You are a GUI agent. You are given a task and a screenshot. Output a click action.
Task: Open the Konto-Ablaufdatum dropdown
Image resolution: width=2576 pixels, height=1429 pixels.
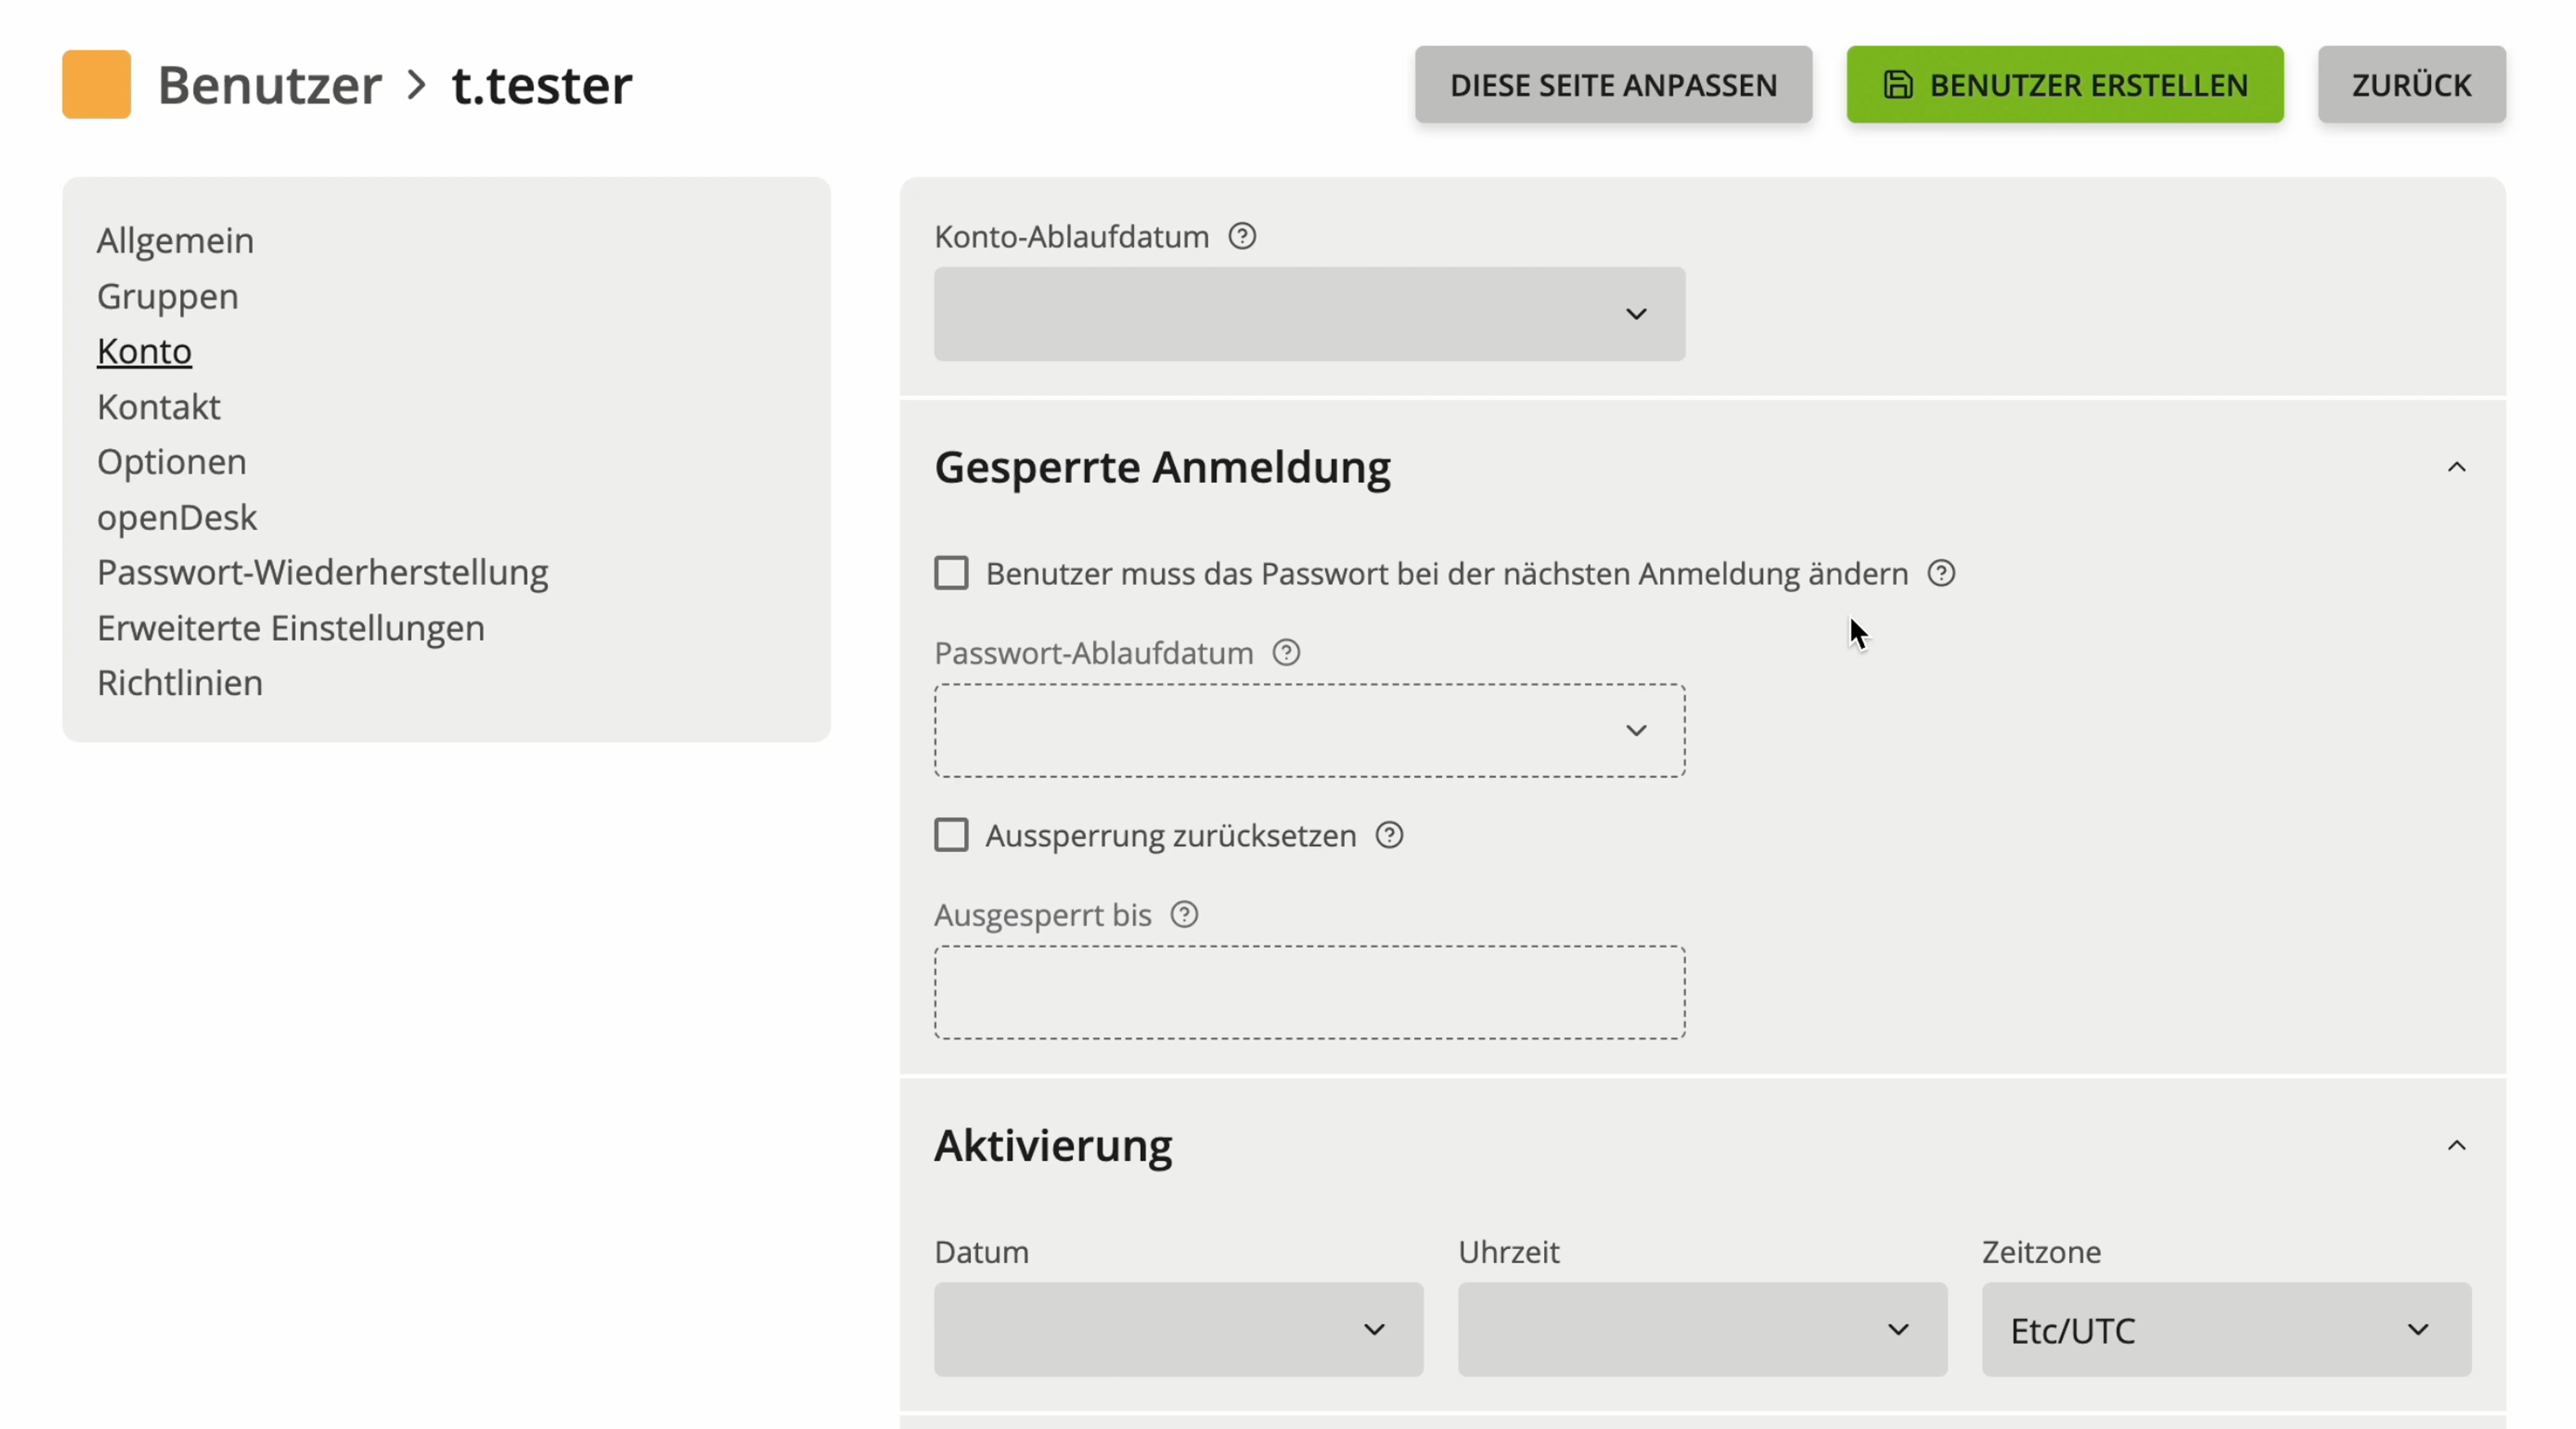(1309, 314)
